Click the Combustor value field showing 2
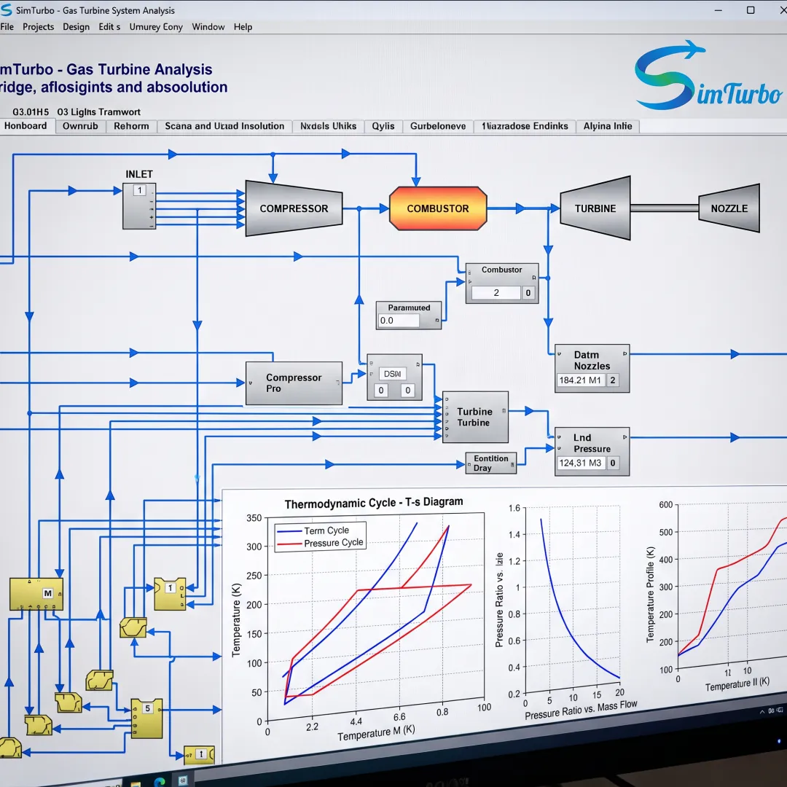The width and height of the screenshot is (787, 787). [496, 293]
